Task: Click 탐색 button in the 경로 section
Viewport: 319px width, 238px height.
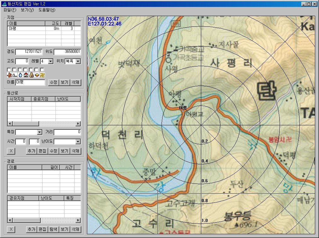Action: click(54, 229)
